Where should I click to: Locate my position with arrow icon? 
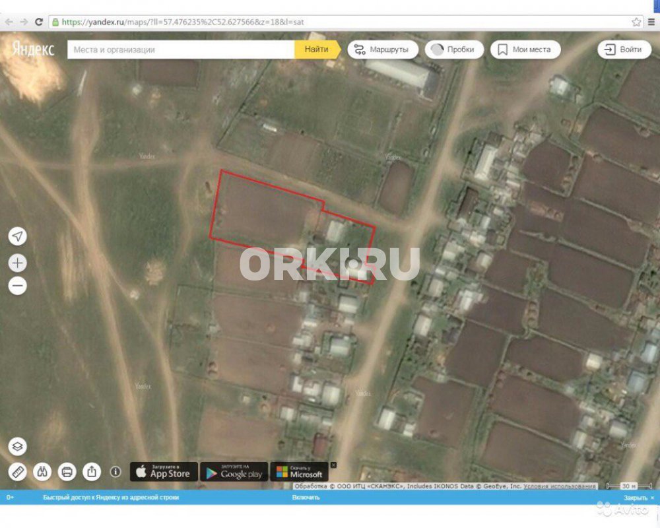18,236
